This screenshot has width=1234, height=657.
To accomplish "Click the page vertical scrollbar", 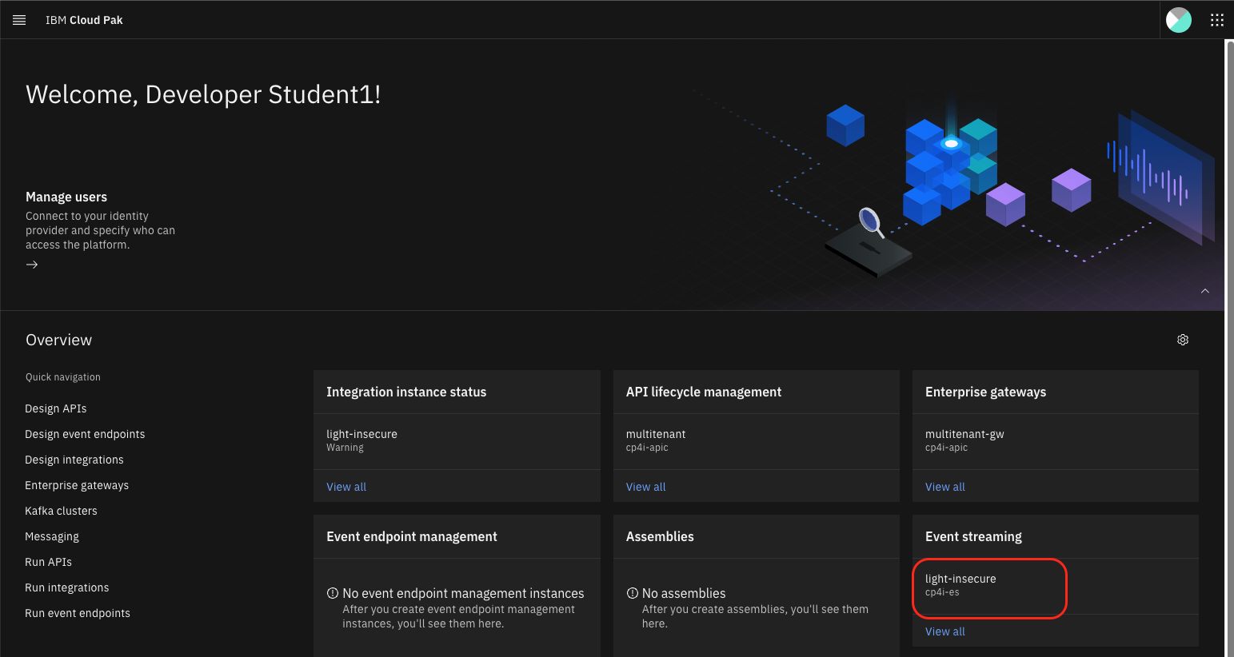I will pos(1229,348).
